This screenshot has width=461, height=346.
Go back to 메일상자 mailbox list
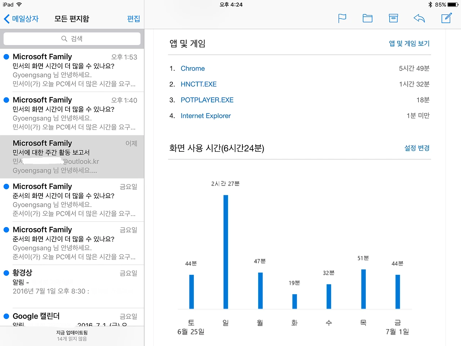click(x=22, y=18)
